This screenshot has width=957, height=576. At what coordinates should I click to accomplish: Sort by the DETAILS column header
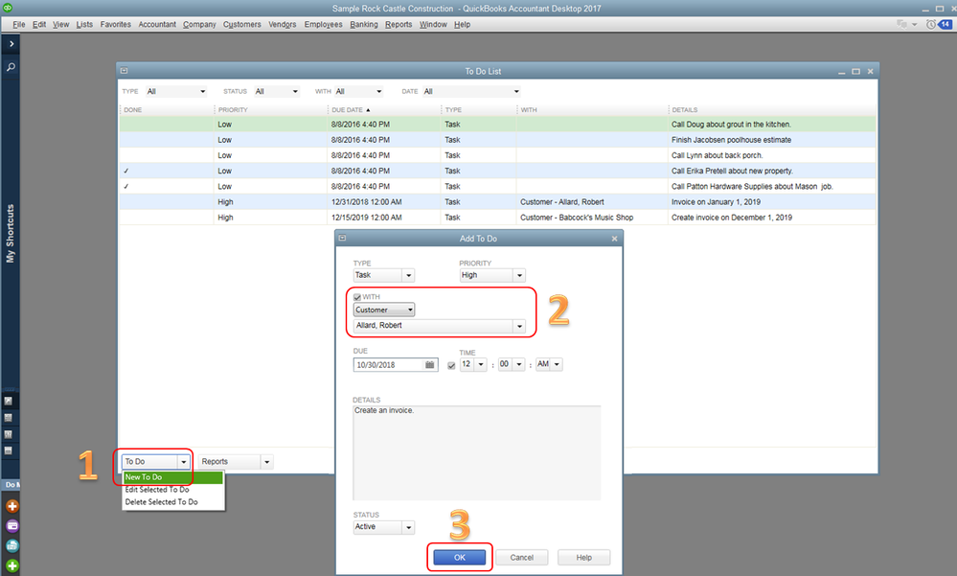685,110
